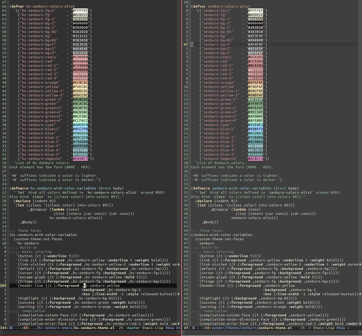Click the #FDECBC yellow swatch in left pane

click(80, 87)
